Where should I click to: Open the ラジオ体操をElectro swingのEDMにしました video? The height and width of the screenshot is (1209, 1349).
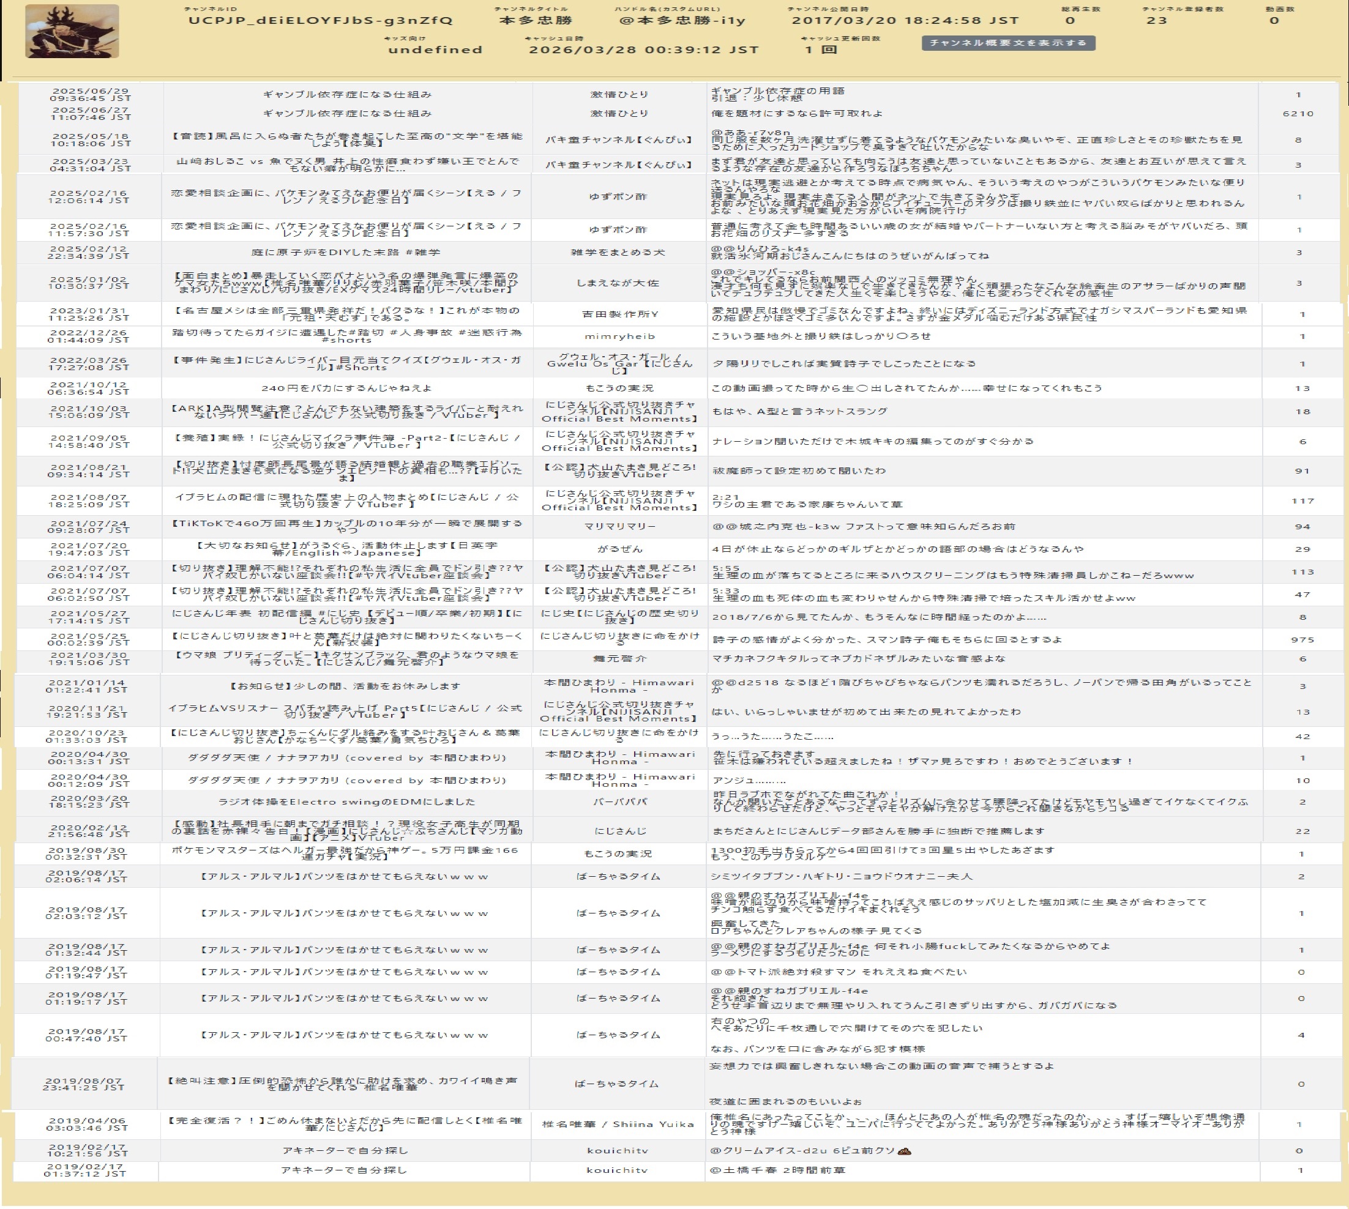click(x=346, y=802)
